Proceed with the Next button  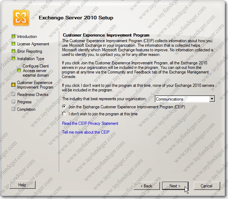tap(175, 186)
